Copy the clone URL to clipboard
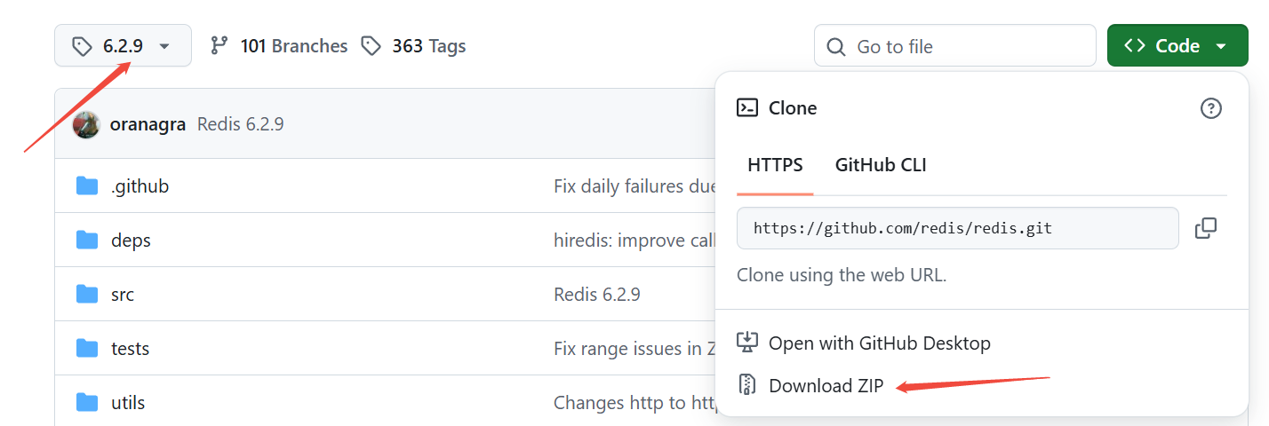Screen dimensions: 1269x426 pyautogui.click(x=1206, y=228)
